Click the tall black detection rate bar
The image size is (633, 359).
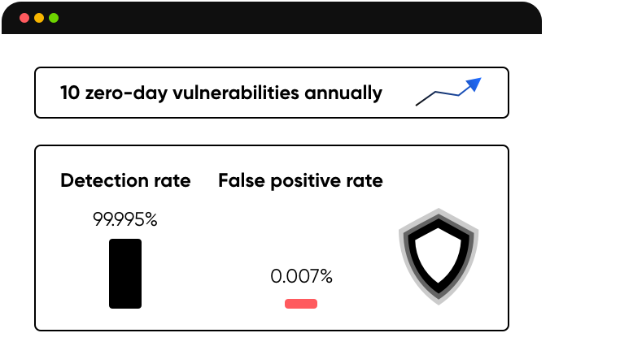[x=125, y=273]
